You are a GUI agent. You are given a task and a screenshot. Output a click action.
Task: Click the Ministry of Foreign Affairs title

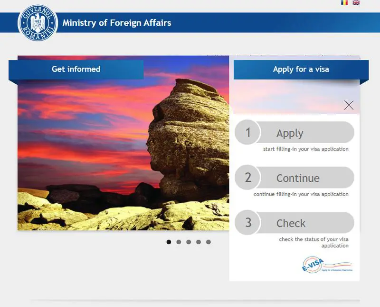117,23
